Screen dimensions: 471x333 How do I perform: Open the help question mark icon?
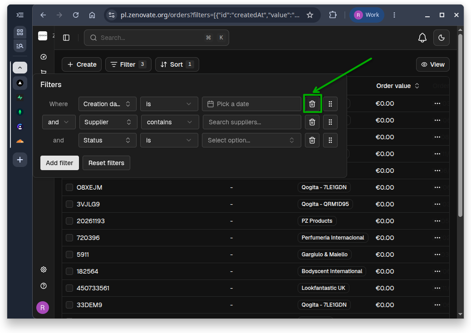(44, 286)
